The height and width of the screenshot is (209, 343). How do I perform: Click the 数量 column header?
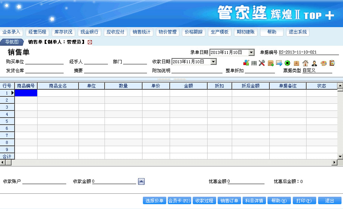tap(124, 86)
